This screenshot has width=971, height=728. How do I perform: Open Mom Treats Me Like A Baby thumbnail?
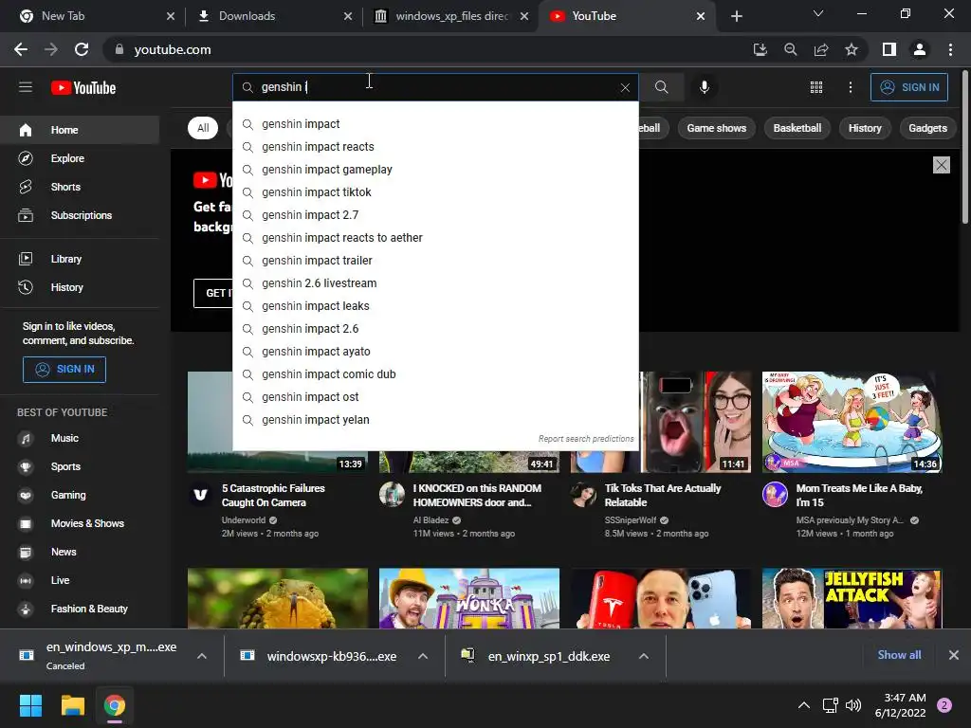click(852, 422)
